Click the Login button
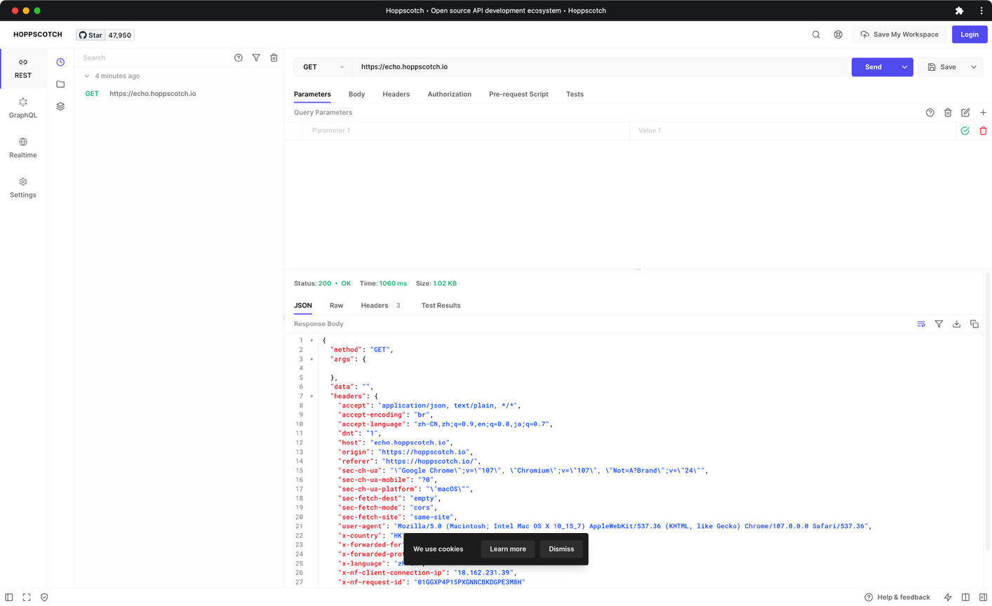992x606 pixels. 970,34
